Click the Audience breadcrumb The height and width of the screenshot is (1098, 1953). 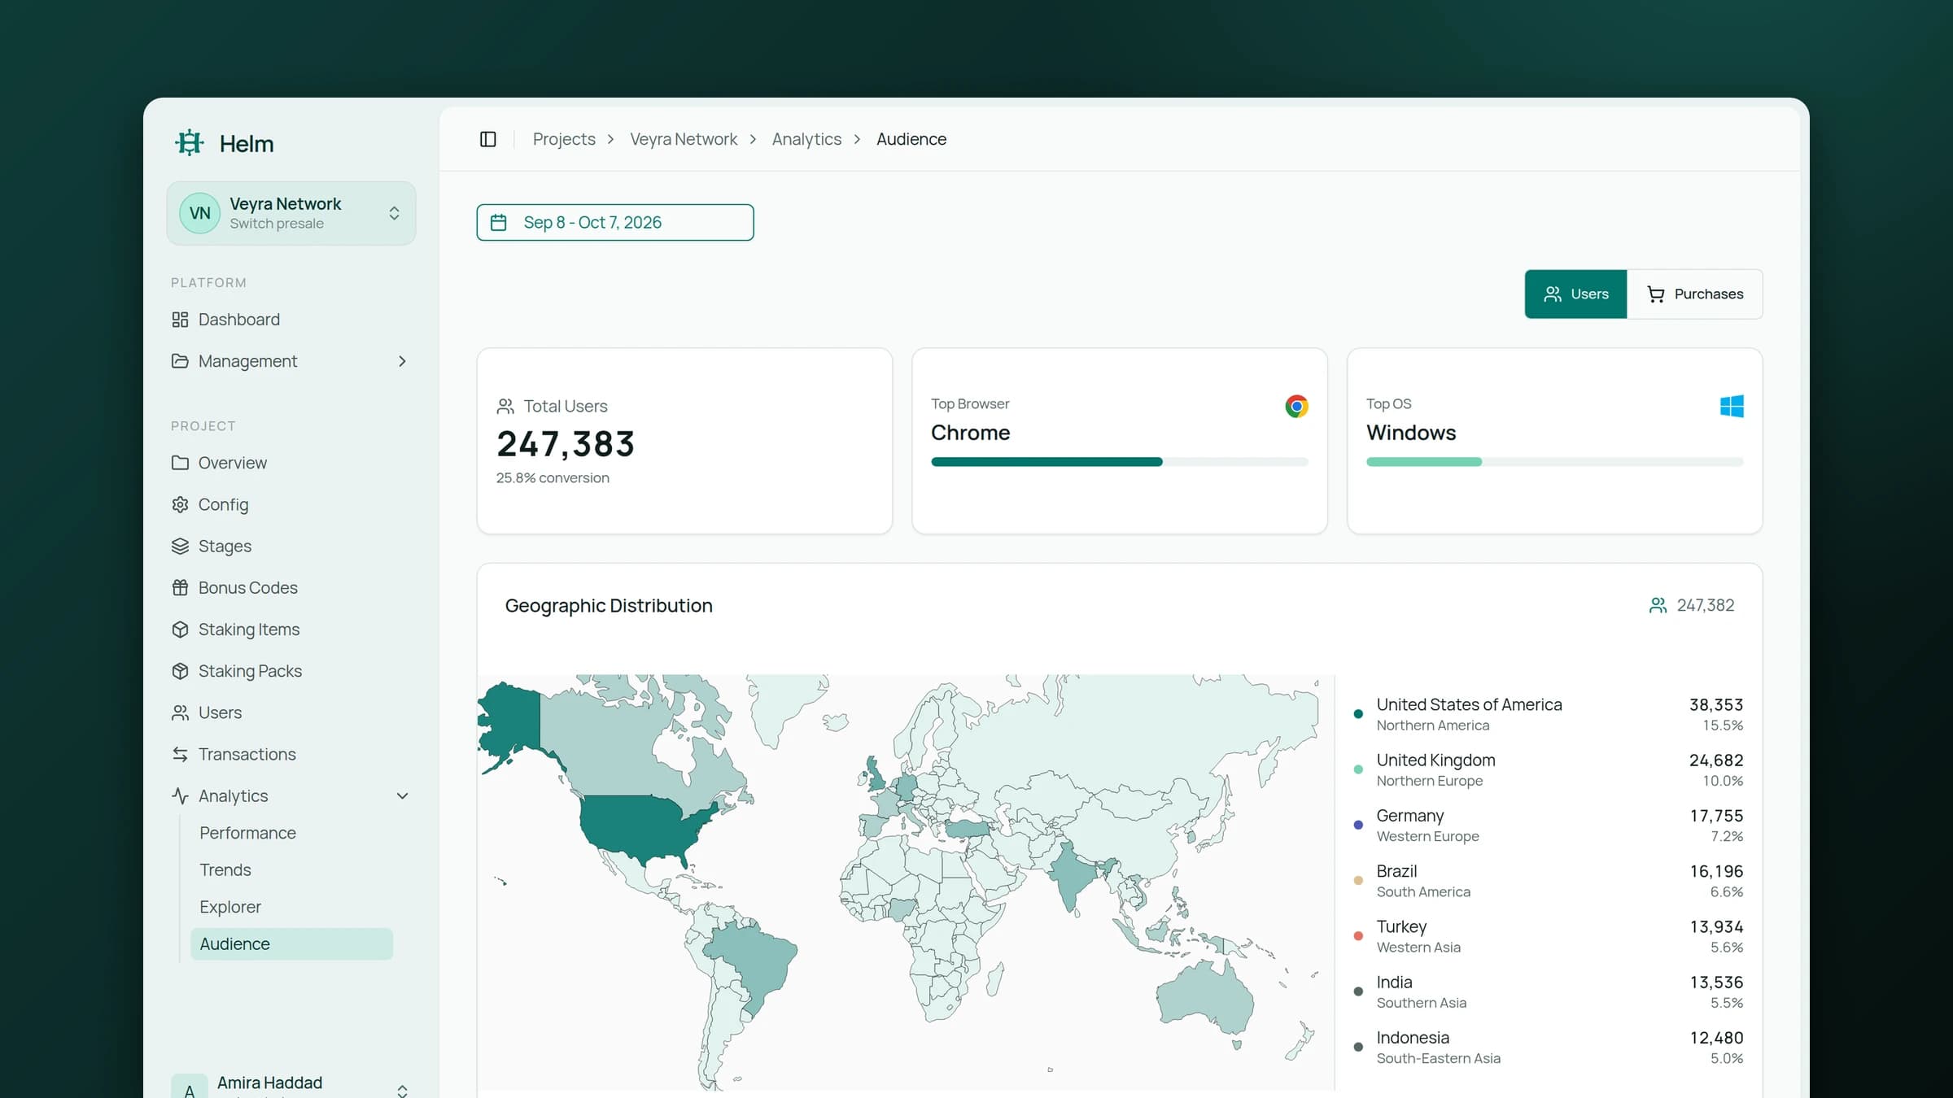911,139
